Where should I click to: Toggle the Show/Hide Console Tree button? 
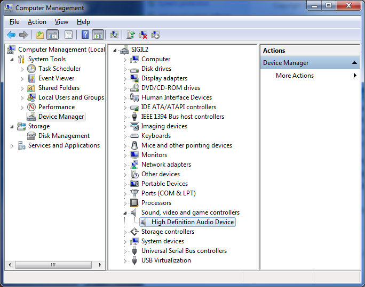(x=52, y=35)
